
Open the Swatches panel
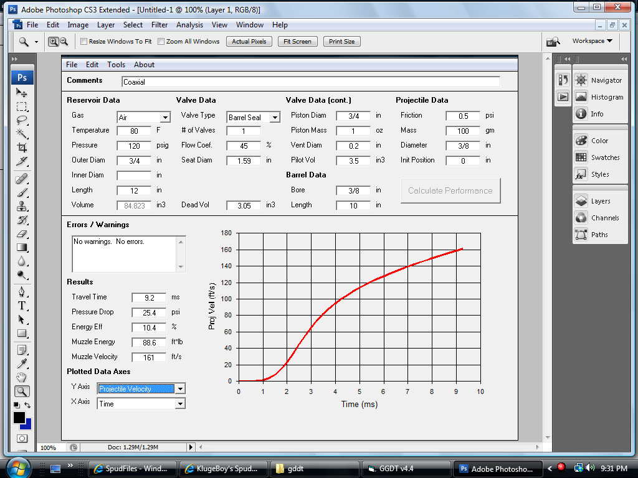point(599,157)
